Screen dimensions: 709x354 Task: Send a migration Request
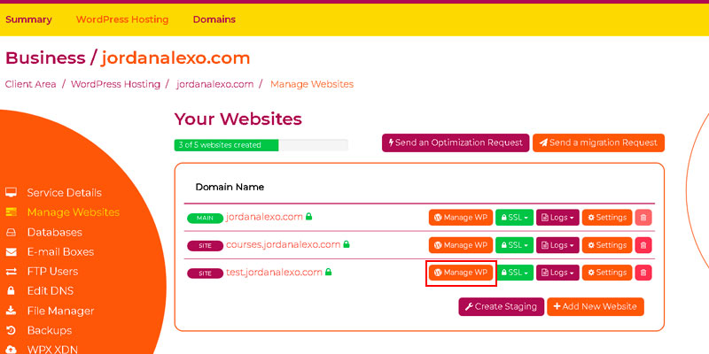[598, 142]
